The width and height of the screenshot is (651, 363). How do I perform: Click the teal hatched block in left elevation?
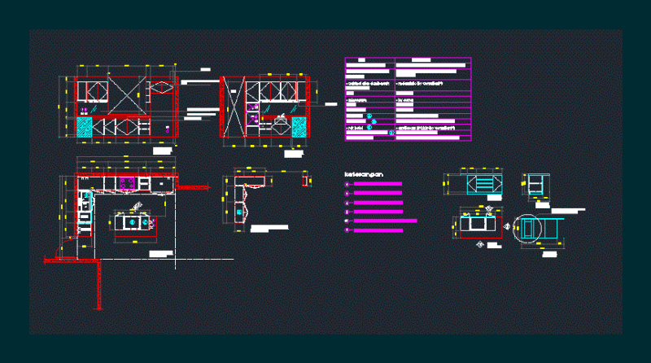[x=85, y=127]
